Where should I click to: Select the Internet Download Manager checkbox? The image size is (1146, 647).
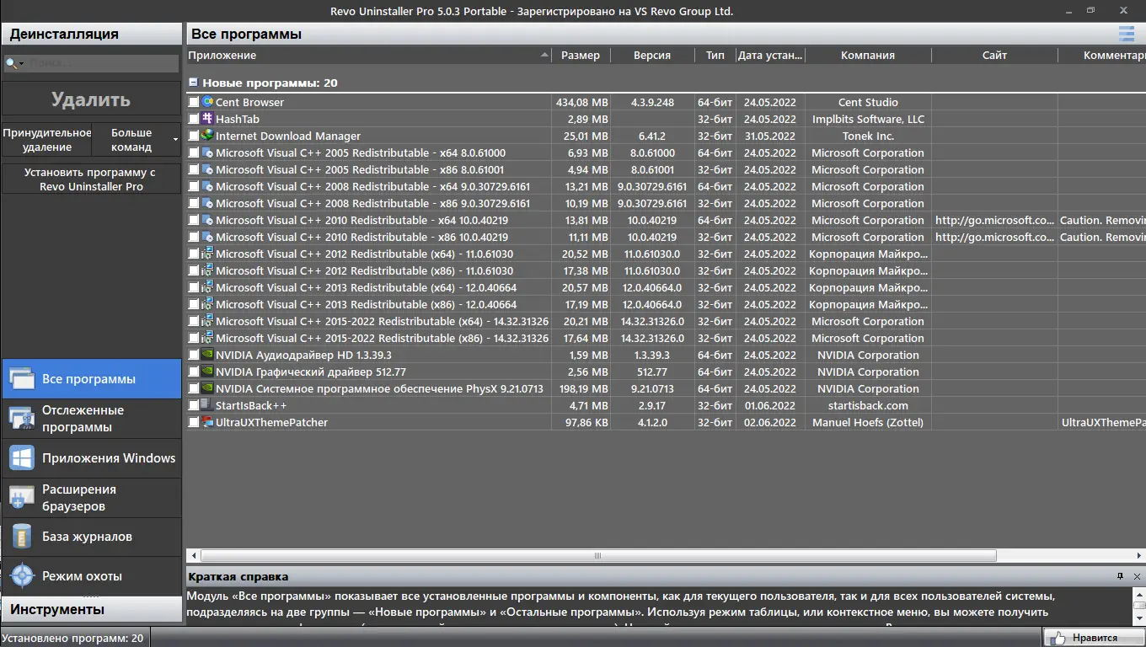pyautogui.click(x=194, y=136)
